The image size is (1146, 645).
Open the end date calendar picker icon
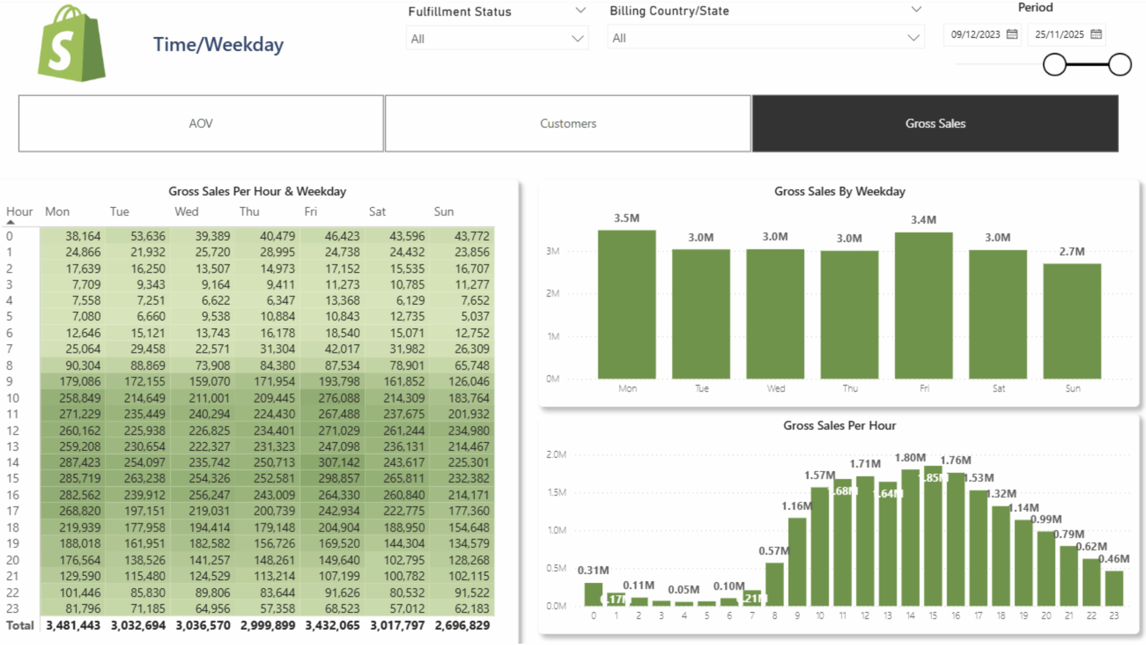(1096, 34)
